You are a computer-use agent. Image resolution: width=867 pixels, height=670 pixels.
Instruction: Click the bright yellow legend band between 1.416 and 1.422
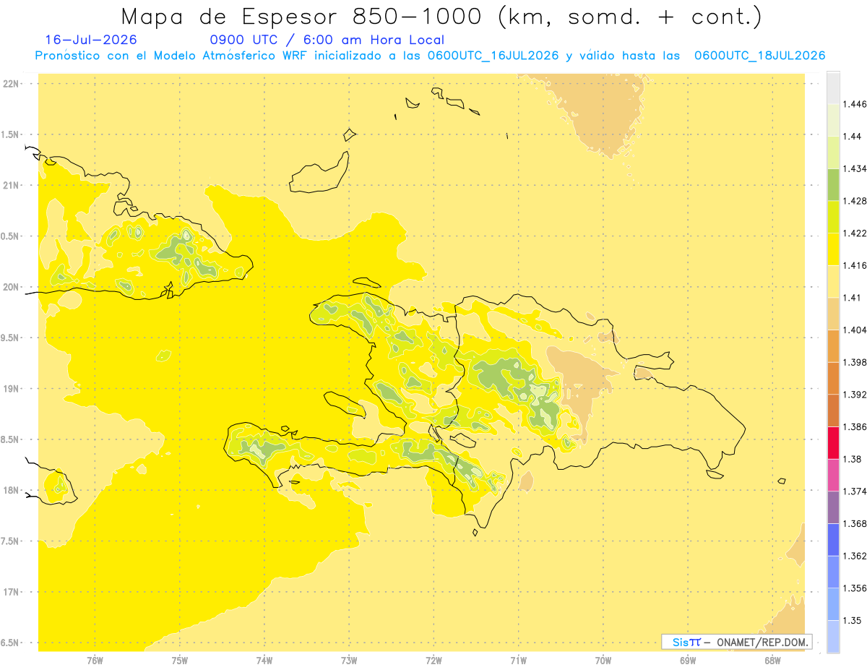pos(833,249)
